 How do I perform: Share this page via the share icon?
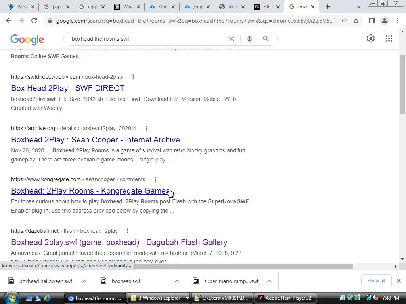point(343,21)
